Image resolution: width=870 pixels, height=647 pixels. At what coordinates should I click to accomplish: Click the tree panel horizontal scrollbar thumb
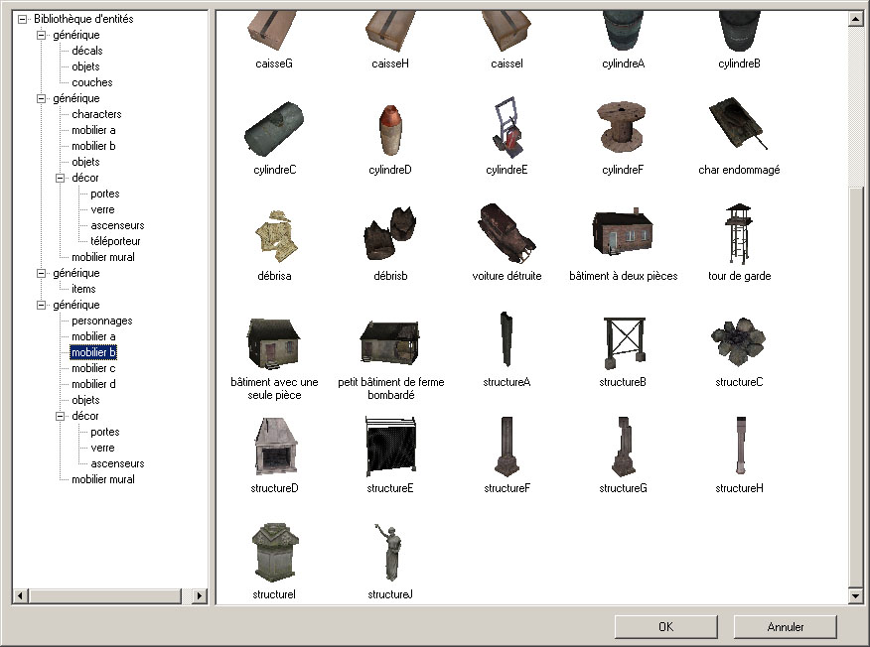pos(105,596)
